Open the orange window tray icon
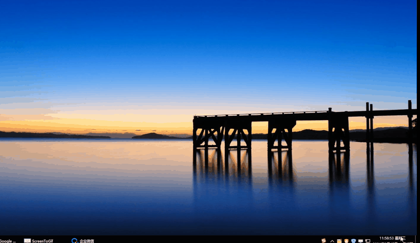 click(339, 241)
